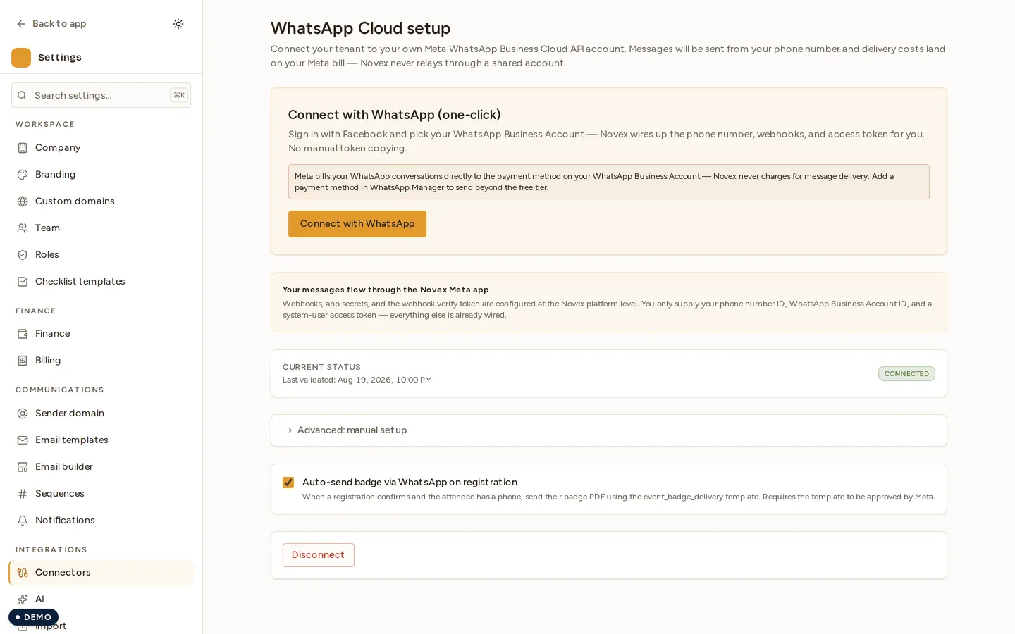Screen dimensions: 1015x634
Task: Expand Advanced: manual setup section
Action: click(x=609, y=430)
